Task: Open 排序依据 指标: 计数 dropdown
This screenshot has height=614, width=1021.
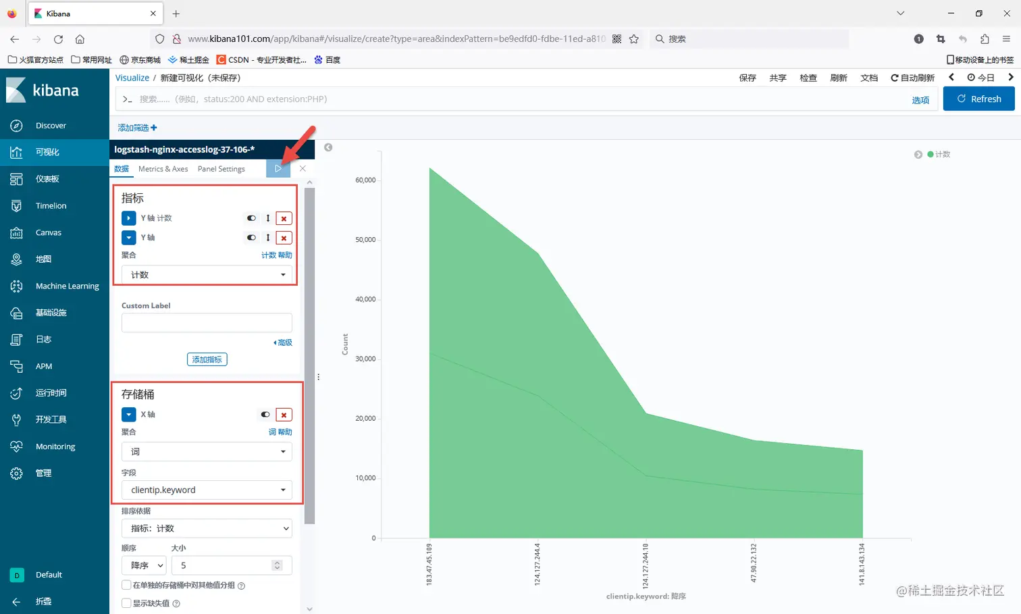Action: 207,528
